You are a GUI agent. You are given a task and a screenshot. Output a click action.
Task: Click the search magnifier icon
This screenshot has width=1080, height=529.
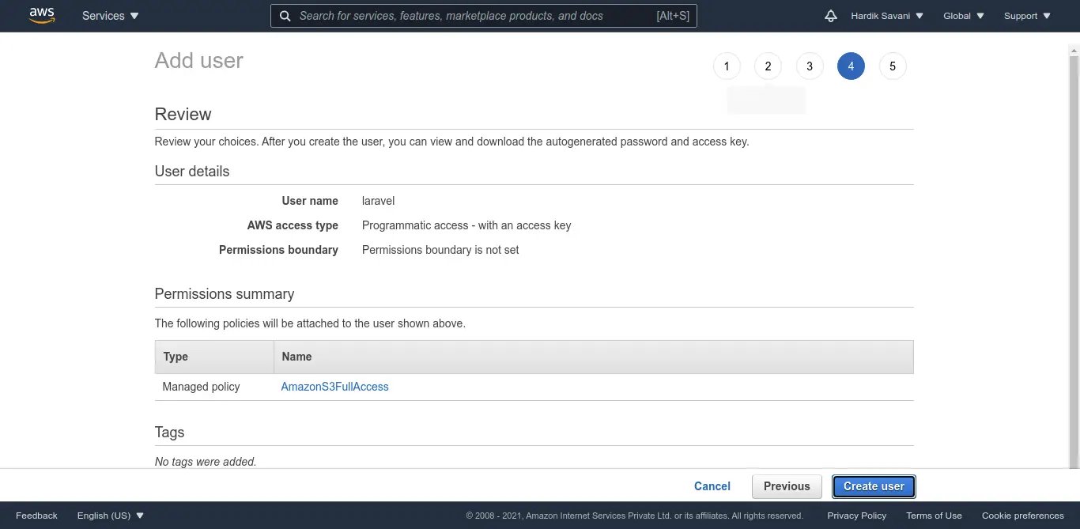(285, 16)
